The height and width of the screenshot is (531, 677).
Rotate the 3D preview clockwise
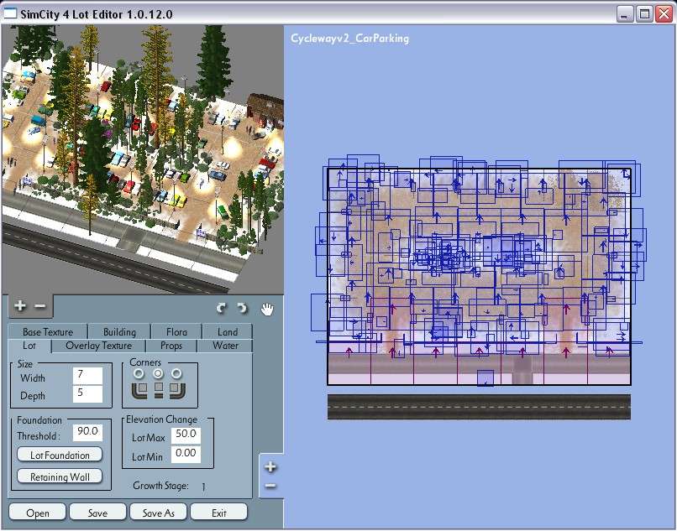tap(242, 308)
